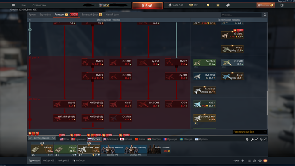Switch to the Вертолёты tab
295x166 pixels.
click(x=45, y=14)
